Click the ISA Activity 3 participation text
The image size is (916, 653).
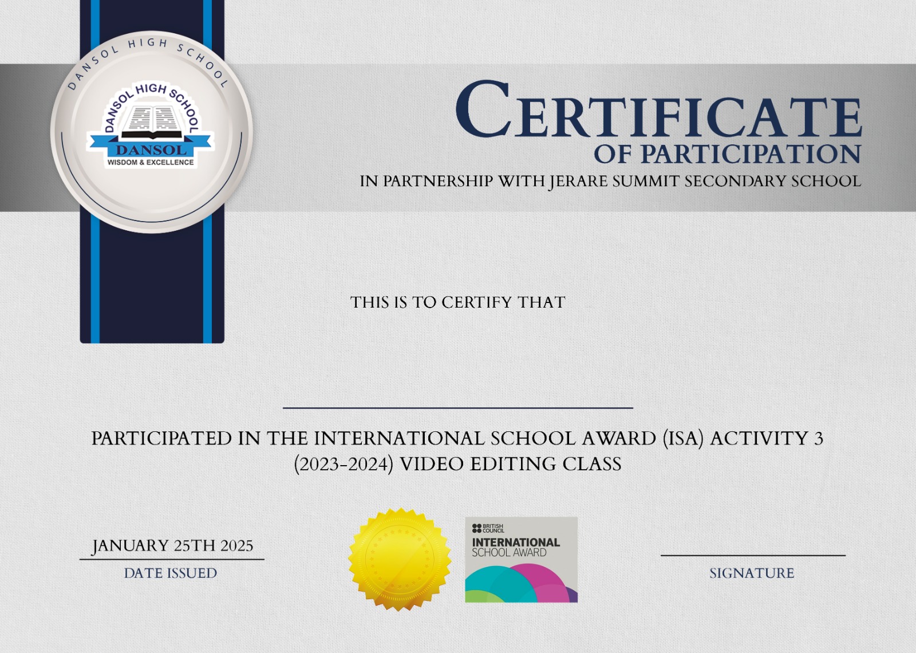pyautogui.click(x=457, y=438)
